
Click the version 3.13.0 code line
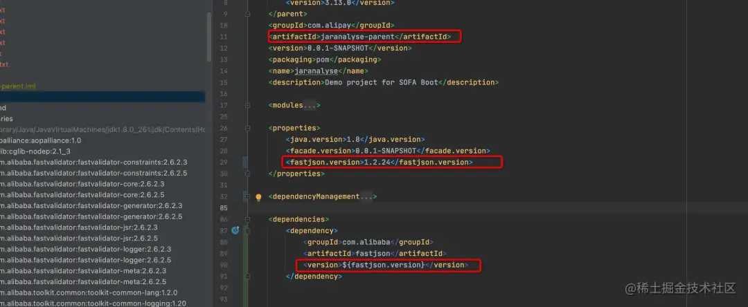point(339,2)
